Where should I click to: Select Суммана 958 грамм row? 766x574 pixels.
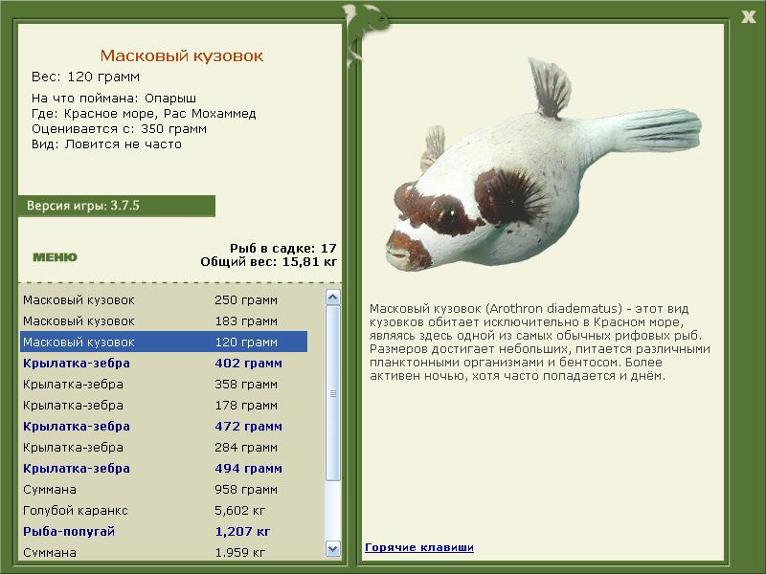(164, 489)
